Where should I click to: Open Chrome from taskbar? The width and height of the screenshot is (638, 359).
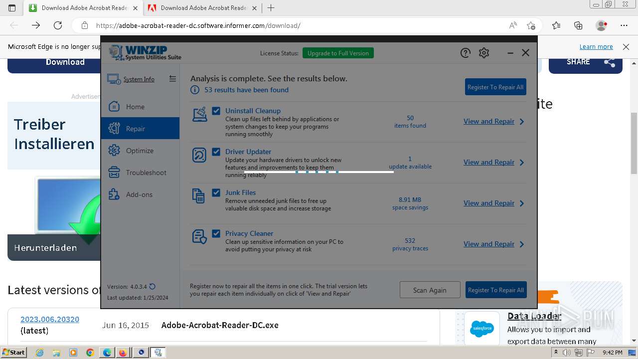click(90, 353)
